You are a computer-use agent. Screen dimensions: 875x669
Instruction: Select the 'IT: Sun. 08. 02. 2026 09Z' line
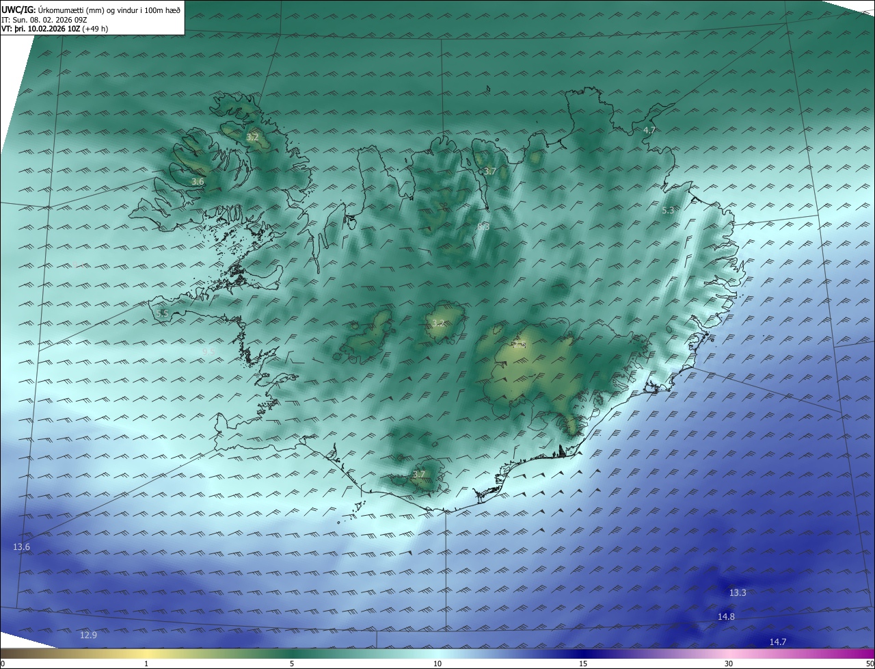click(44, 20)
